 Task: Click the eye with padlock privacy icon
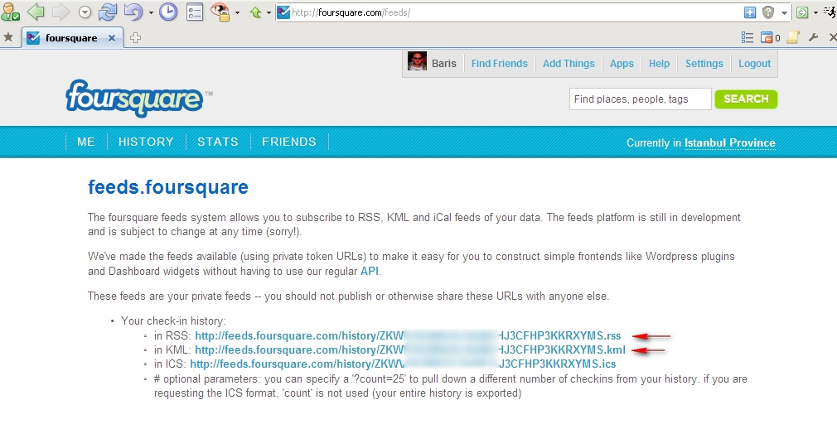click(220, 12)
